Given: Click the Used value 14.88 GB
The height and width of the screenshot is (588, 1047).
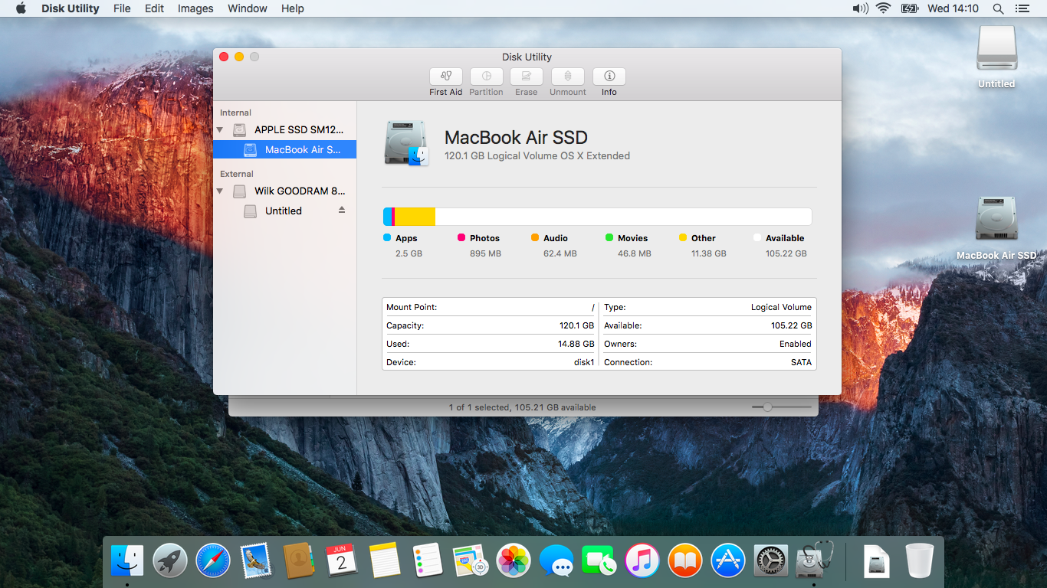Looking at the screenshot, I should (576, 344).
